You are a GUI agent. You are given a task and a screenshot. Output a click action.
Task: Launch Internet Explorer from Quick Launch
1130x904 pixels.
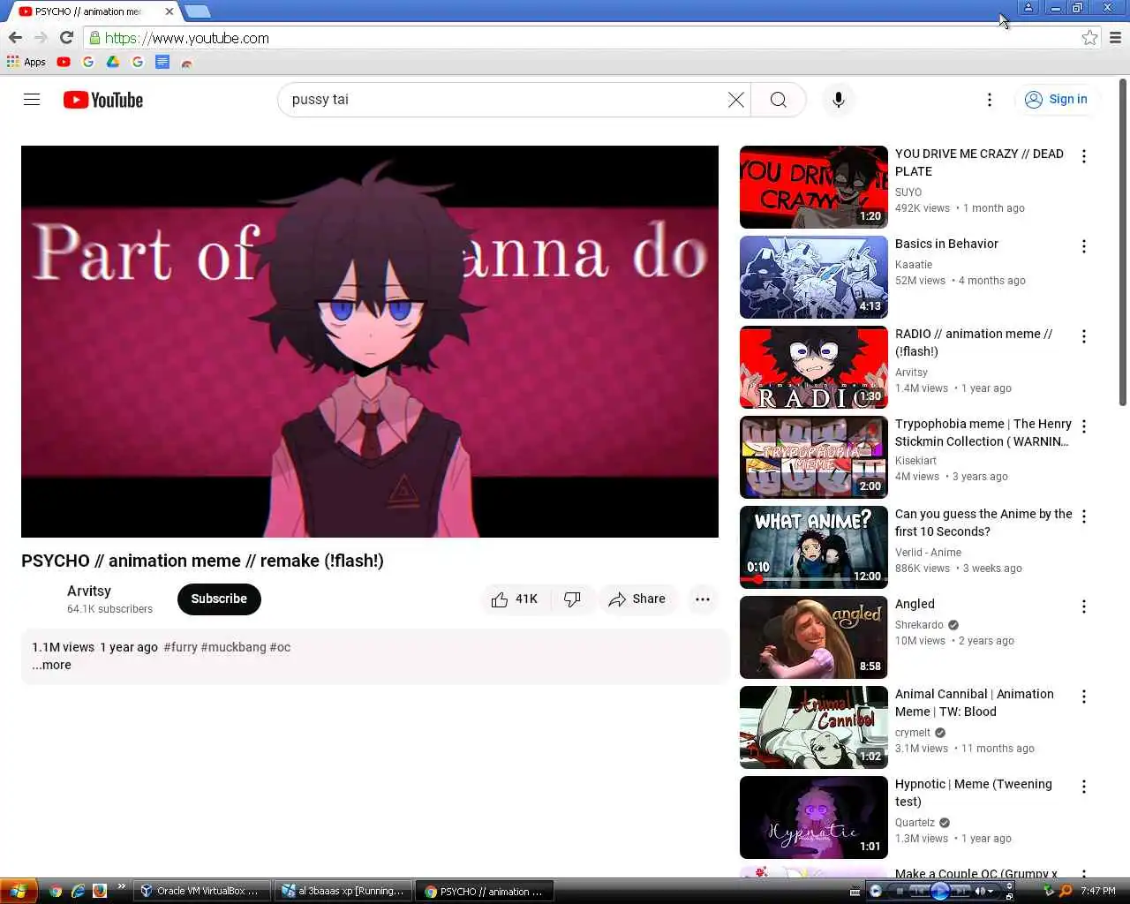click(78, 892)
